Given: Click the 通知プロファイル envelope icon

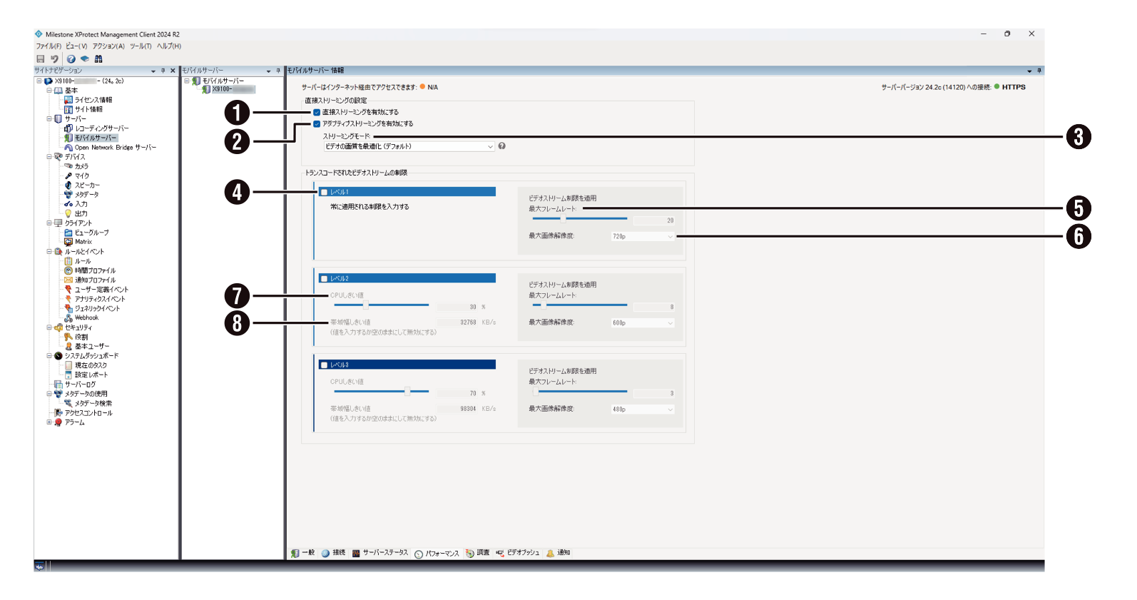Looking at the screenshot, I should 68,280.
